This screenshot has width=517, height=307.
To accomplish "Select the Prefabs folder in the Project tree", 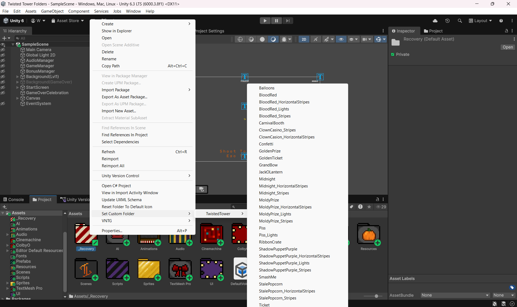I will (23, 261).
